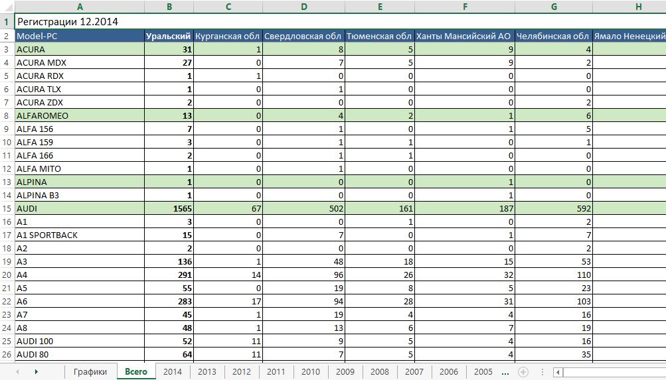Click the 'Тюменская обл' header cell
Screen dimensions: 666x380
point(380,36)
